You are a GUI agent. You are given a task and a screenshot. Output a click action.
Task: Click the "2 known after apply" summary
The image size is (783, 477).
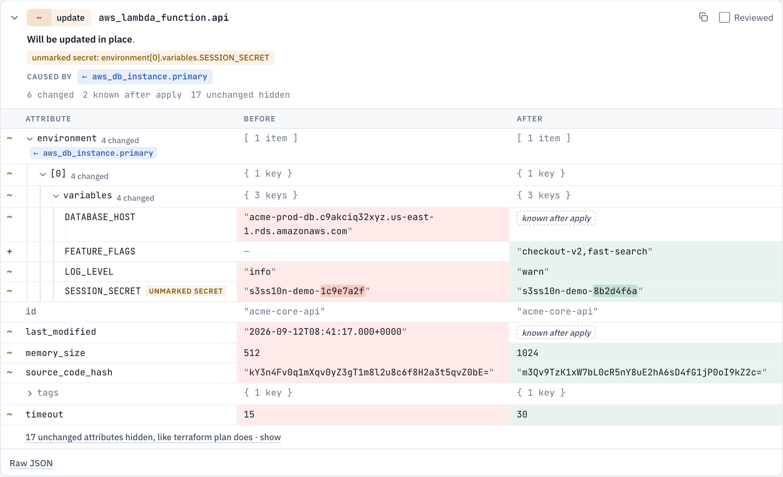click(x=132, y=95)
